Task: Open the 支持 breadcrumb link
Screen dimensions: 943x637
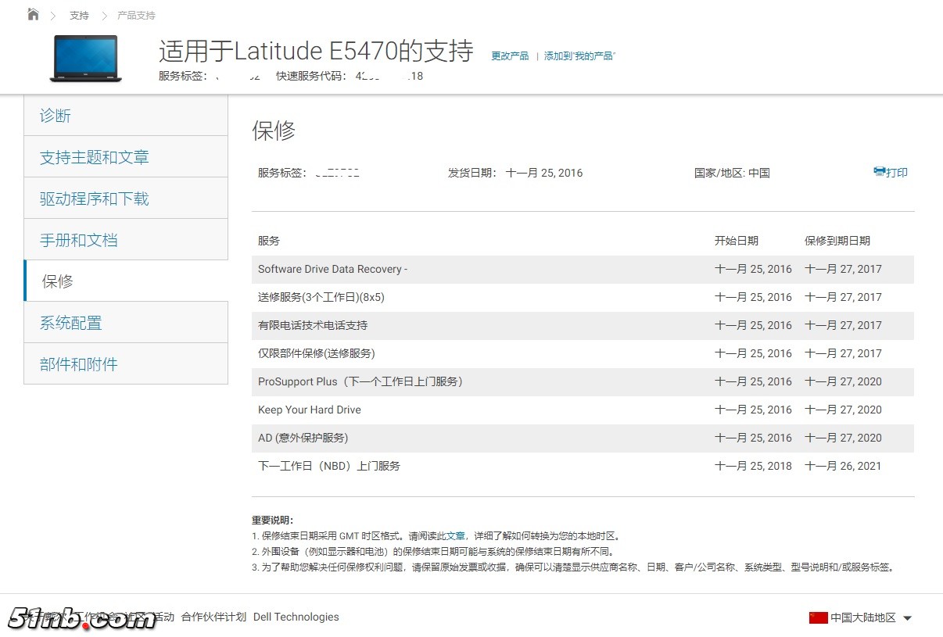Action: click(79, 16)
